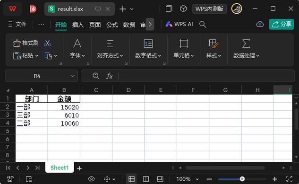Click cell containing 10060
This screenshot has height=184, width=299.
(x=64, y=123)
